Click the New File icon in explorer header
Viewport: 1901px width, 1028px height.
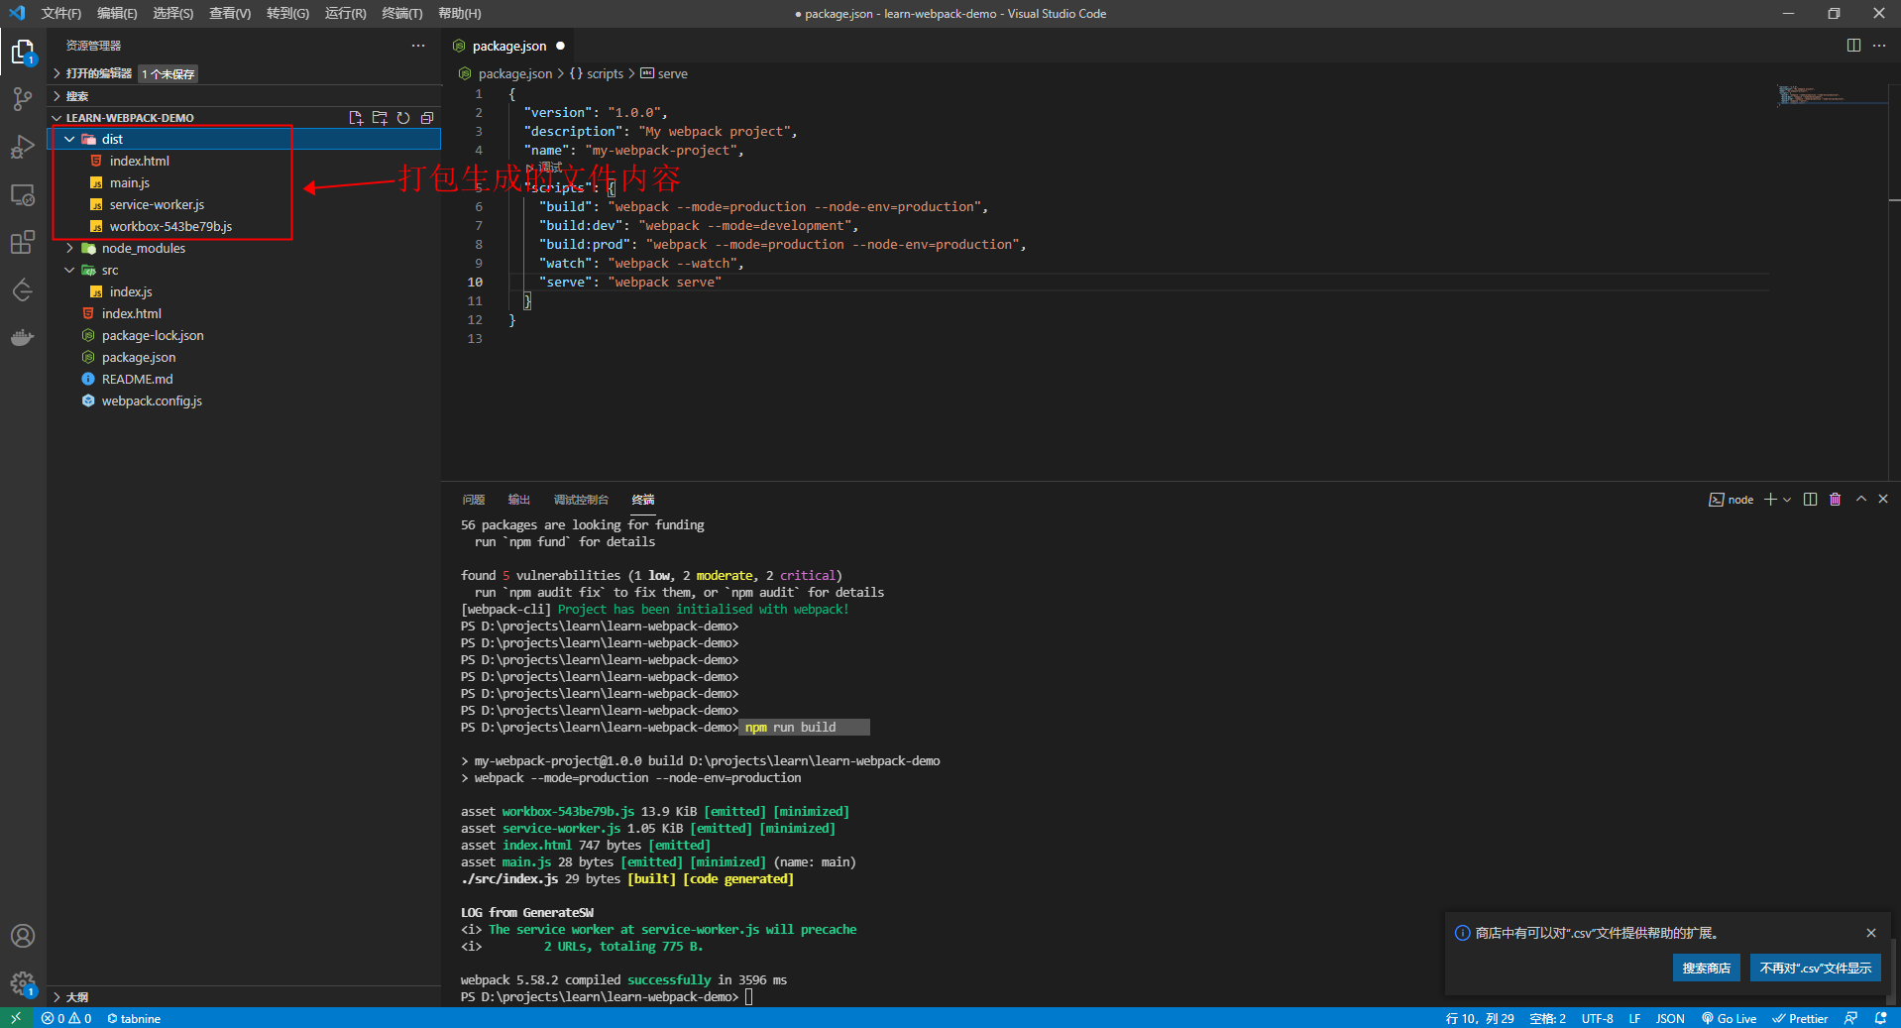tap(356, 118)
